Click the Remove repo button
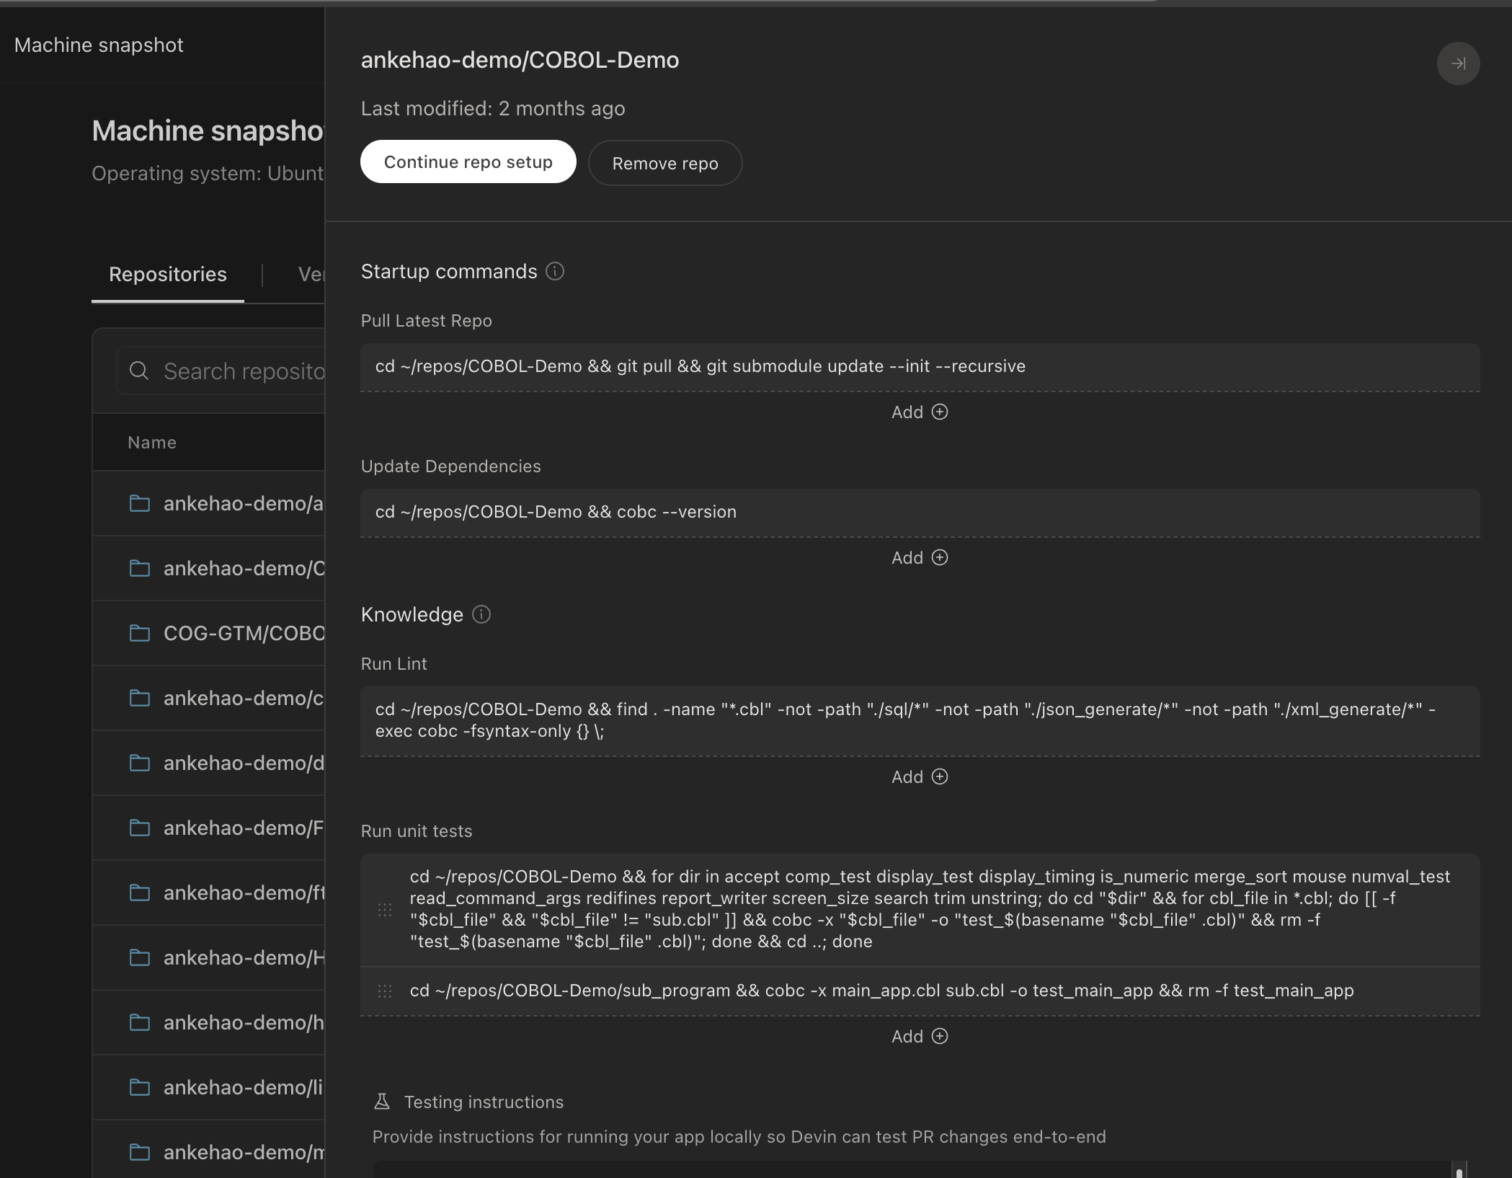 (664, 163)
